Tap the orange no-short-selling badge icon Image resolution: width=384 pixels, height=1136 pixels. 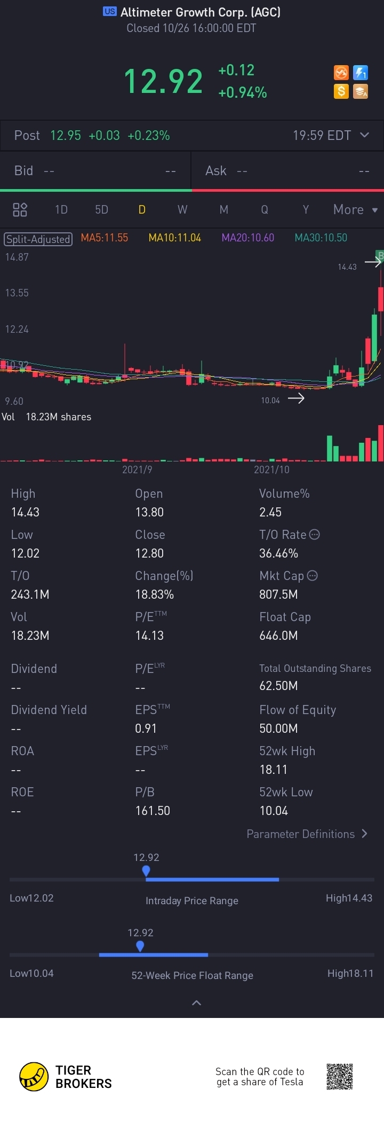tap(341, 73)
